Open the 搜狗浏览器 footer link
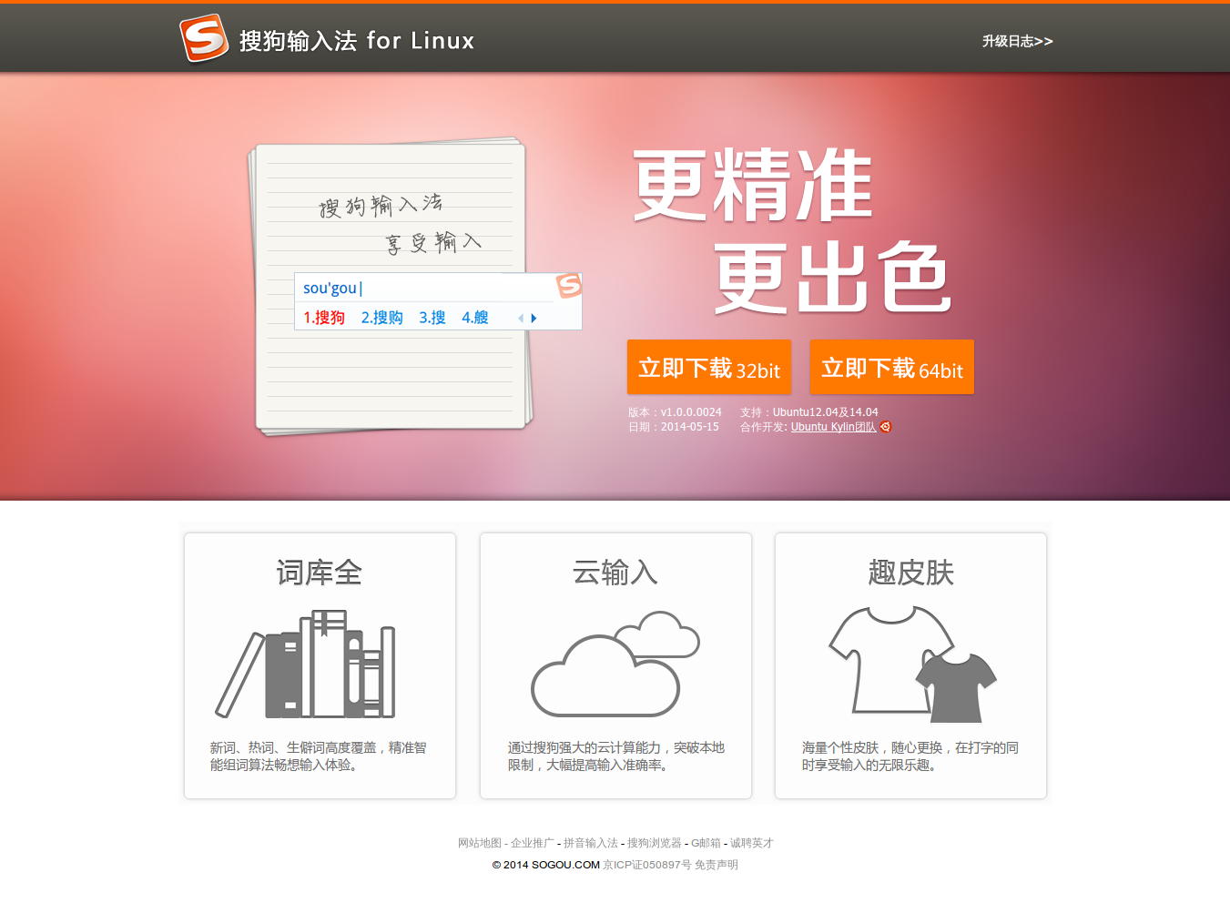This screenshot has width=1230, height=903. [x=654, y=843]
